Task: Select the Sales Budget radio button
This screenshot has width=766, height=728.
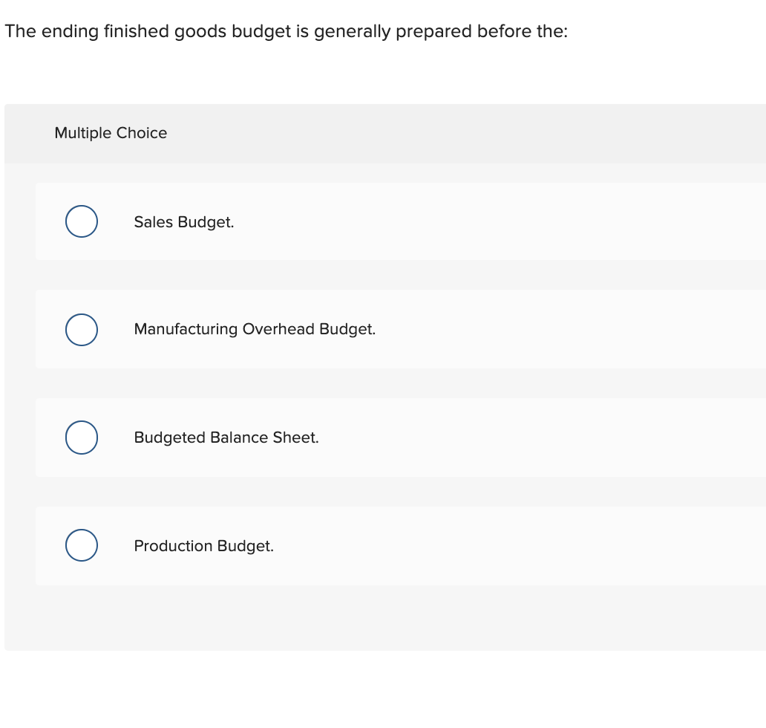Action: (81, 221)
